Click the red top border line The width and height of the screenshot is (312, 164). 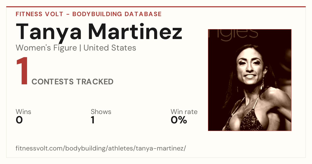coord(156,7)
